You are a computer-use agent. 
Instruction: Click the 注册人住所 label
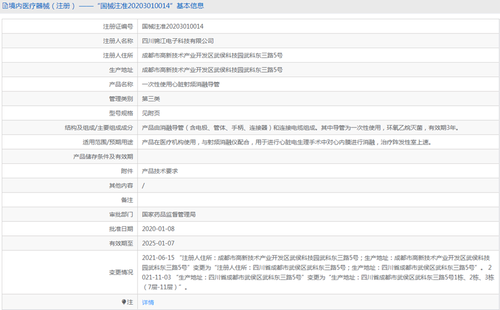tap(118, 55)
